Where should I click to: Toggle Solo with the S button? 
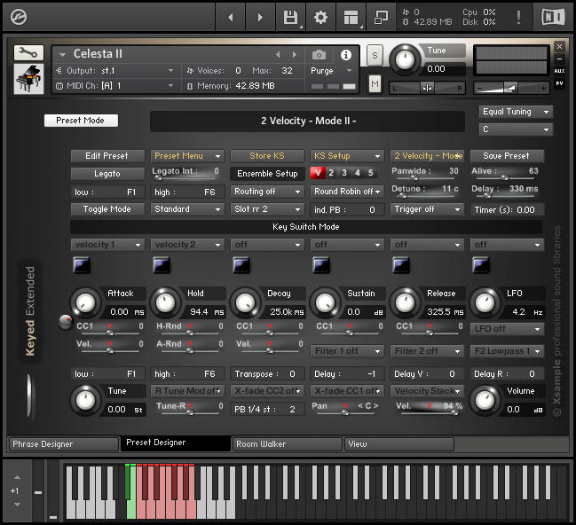coord(375,56)
